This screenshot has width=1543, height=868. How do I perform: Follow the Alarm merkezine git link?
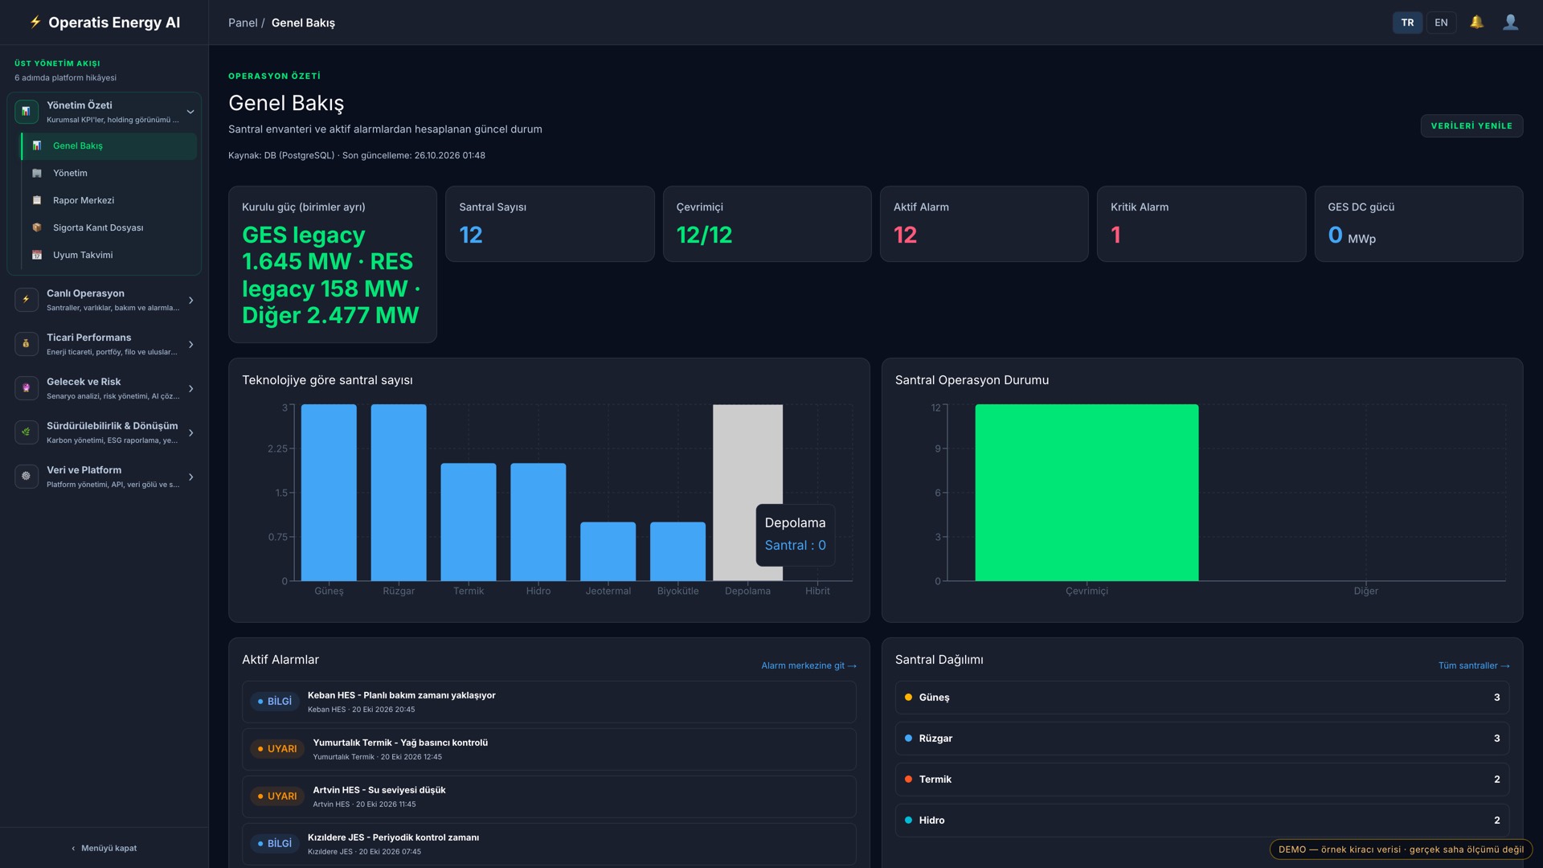point(808,665)
